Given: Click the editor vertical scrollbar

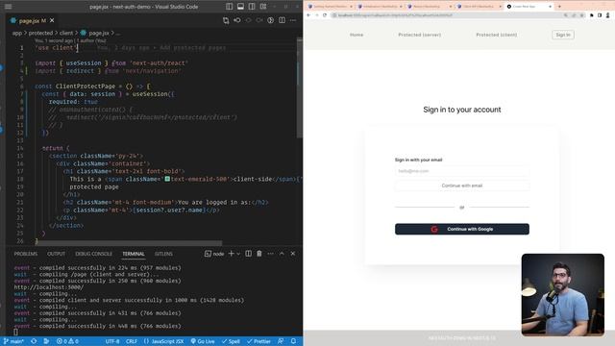Looking at the screenshot, I should pos(299,88).
